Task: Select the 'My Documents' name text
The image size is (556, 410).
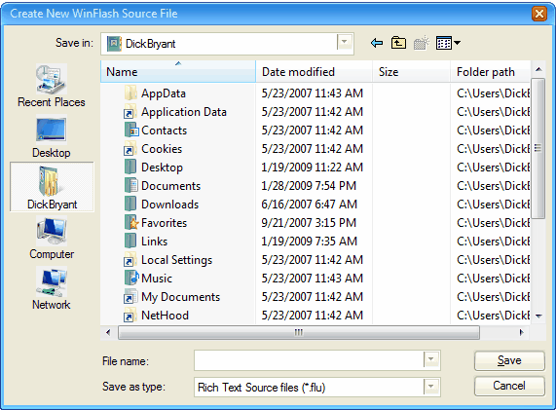Action: click(x=180, y=297)
